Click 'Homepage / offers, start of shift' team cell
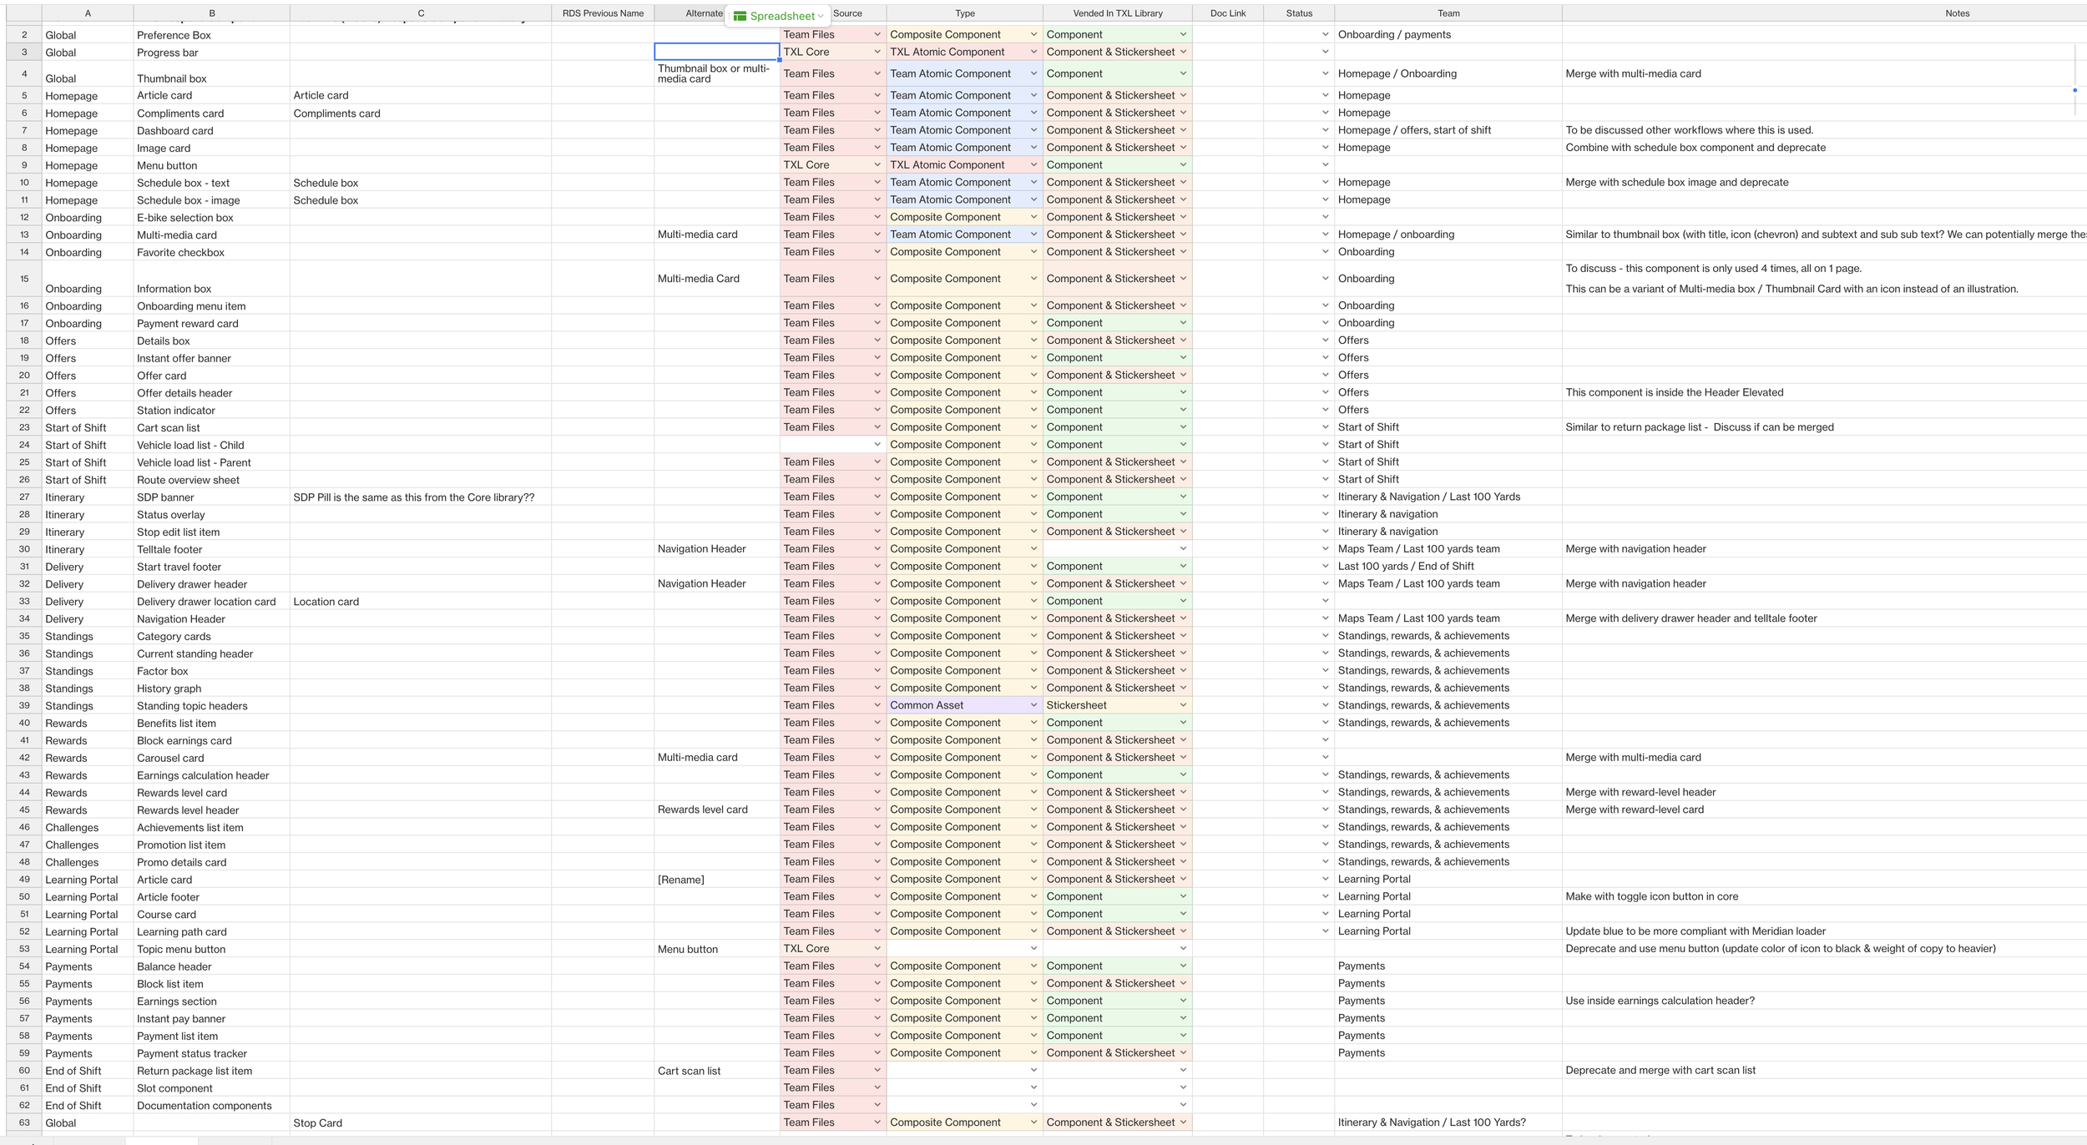Viewport: 2087px width, 1145px height. (x=1448, y=130)
